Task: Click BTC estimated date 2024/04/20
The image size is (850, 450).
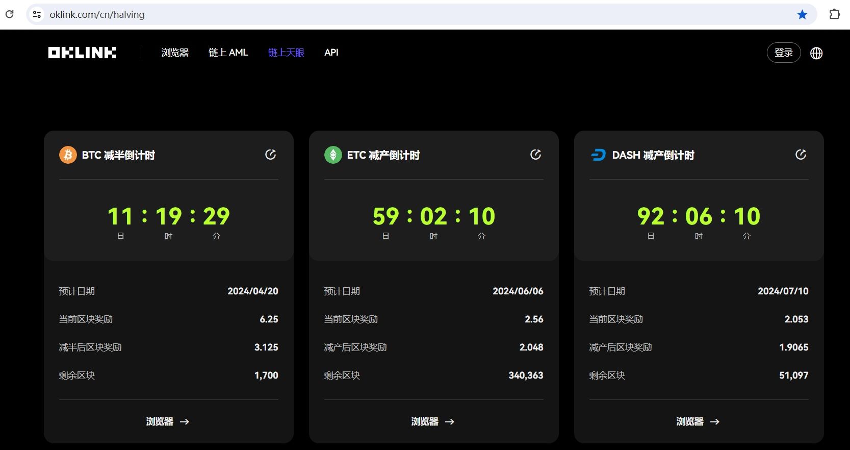Action: [253, 291]
